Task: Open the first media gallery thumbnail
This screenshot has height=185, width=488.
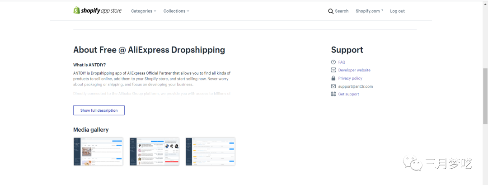Action: pos(99,152)
